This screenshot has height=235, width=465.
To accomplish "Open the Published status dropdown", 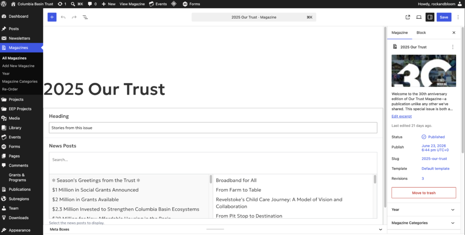I will click(433, 137).
